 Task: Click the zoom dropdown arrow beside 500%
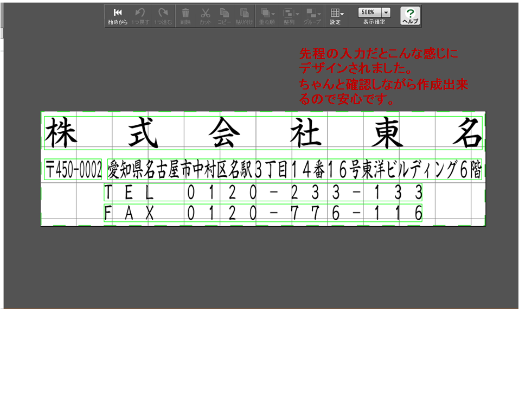click(x=386, y=12)
